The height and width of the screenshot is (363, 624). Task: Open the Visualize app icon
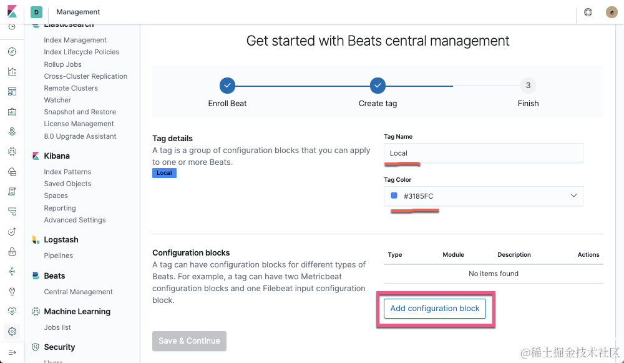click(x=12, y=72)
